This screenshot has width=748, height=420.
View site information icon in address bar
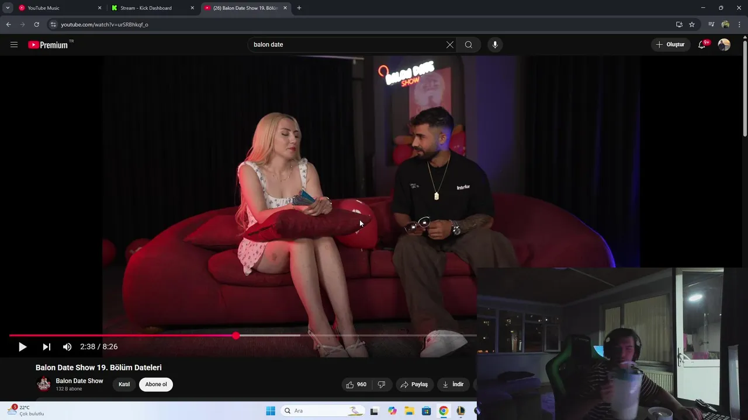[53, 24]
